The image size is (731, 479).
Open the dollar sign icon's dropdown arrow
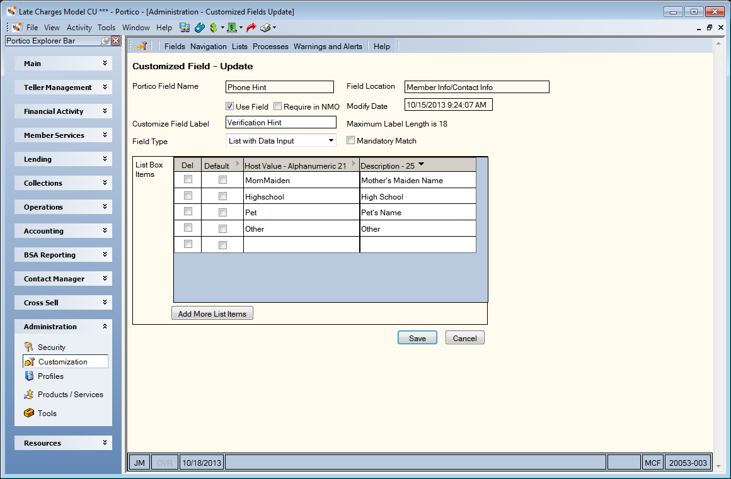tap(222, 28)
